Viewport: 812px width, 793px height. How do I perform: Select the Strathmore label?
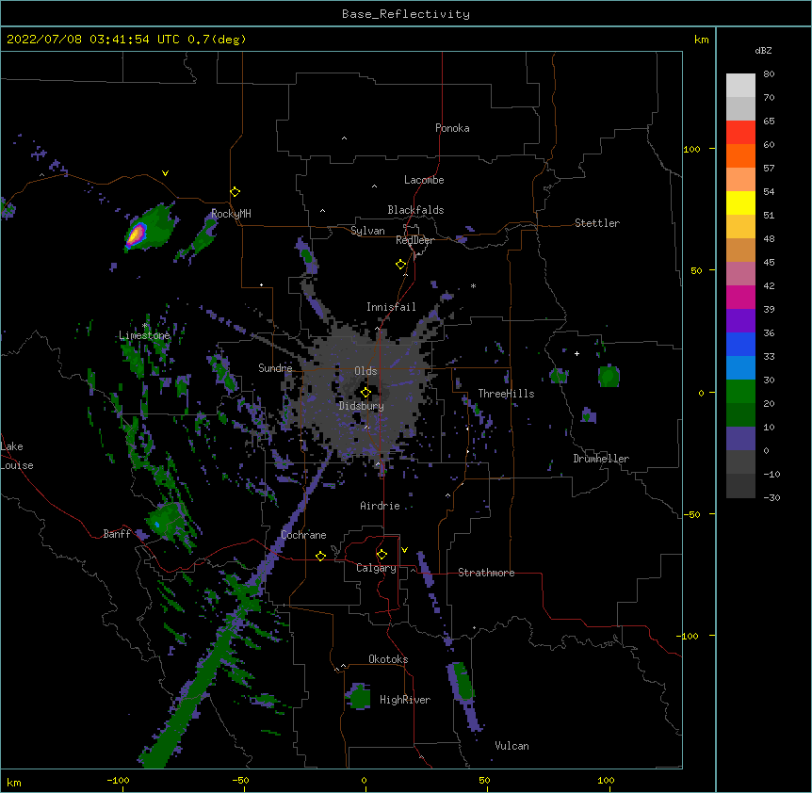(x=486, y=573)
